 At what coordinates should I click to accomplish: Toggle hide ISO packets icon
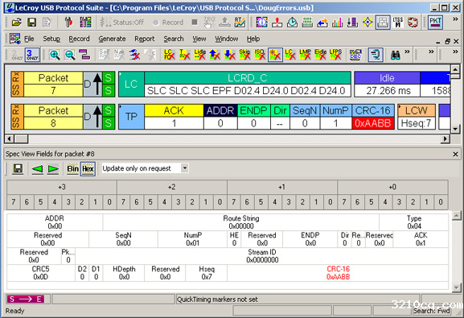coord(260,55)
